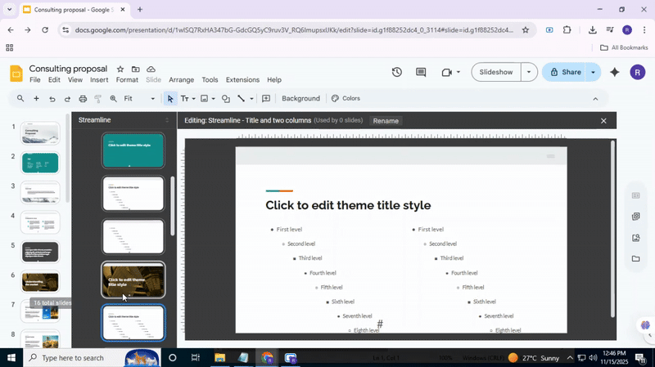Open the Extensions menu
655x367 pixels.
click(242, 80)
